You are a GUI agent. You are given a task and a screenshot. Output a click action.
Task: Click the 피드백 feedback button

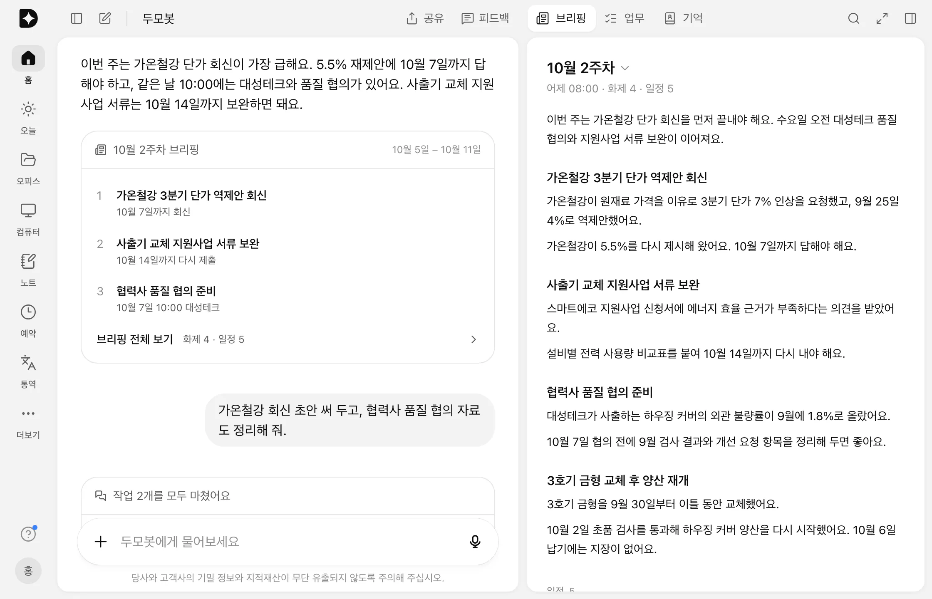[485, 18]
